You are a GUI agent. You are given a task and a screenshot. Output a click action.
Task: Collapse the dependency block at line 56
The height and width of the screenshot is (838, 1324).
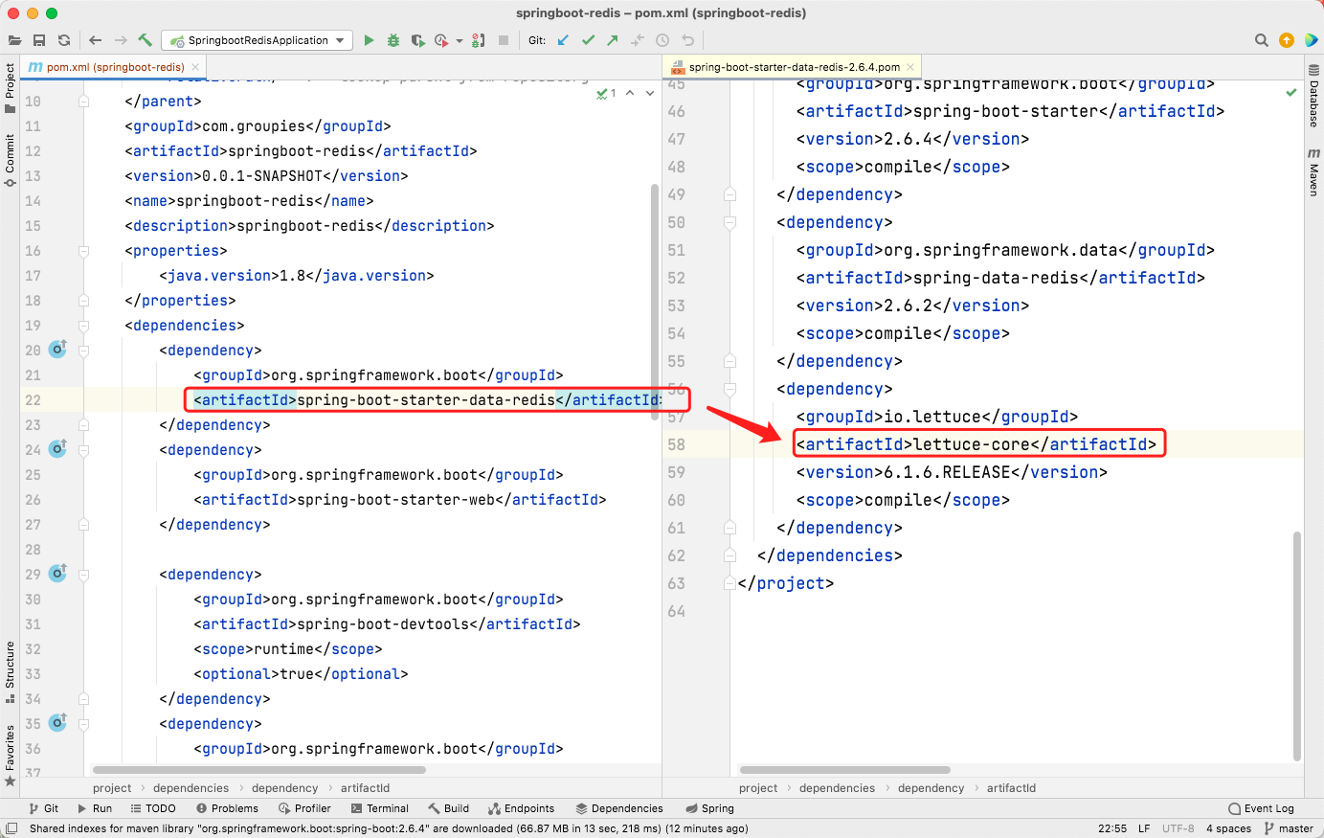click(x=729, y=389)
